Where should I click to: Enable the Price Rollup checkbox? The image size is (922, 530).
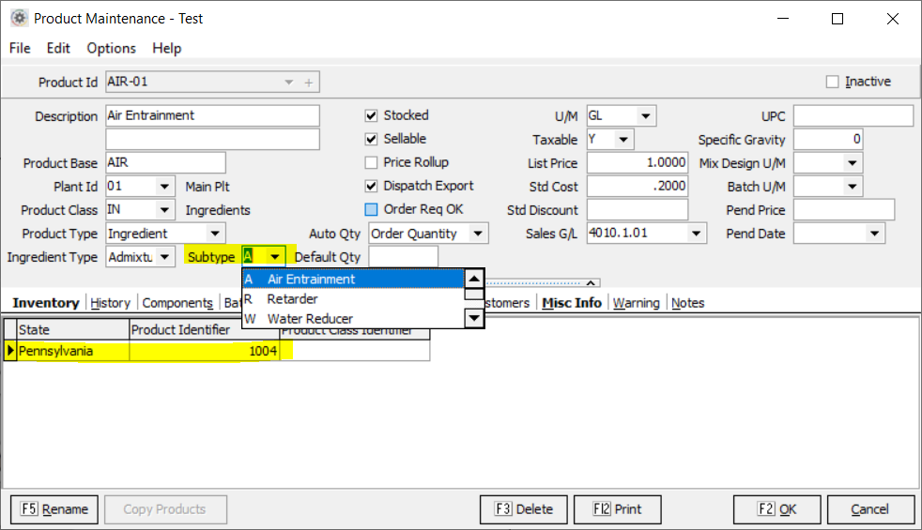[x=372, y=162]
